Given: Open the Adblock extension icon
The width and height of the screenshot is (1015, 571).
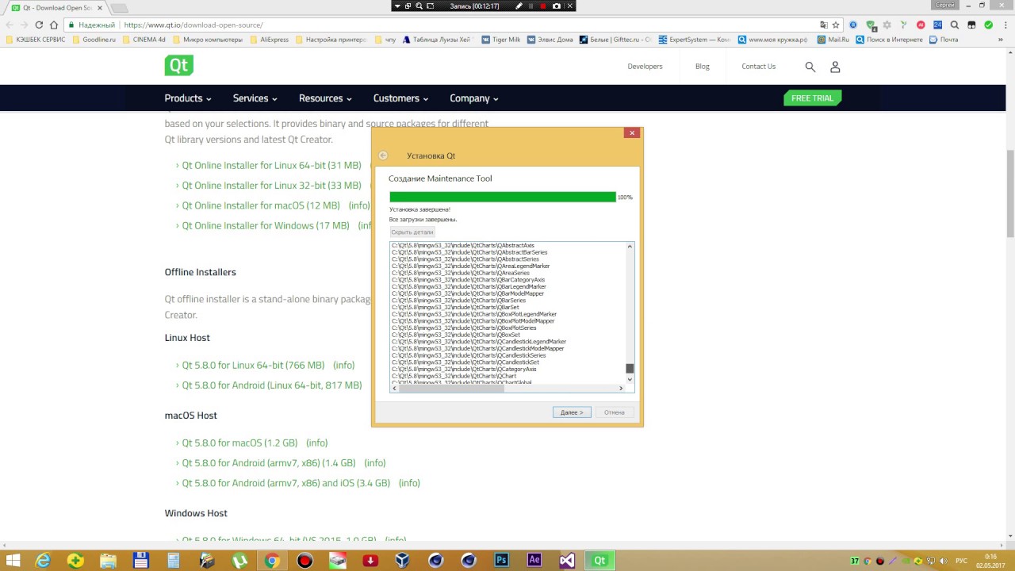Looking at the screenshot, I should click(921, 25).
